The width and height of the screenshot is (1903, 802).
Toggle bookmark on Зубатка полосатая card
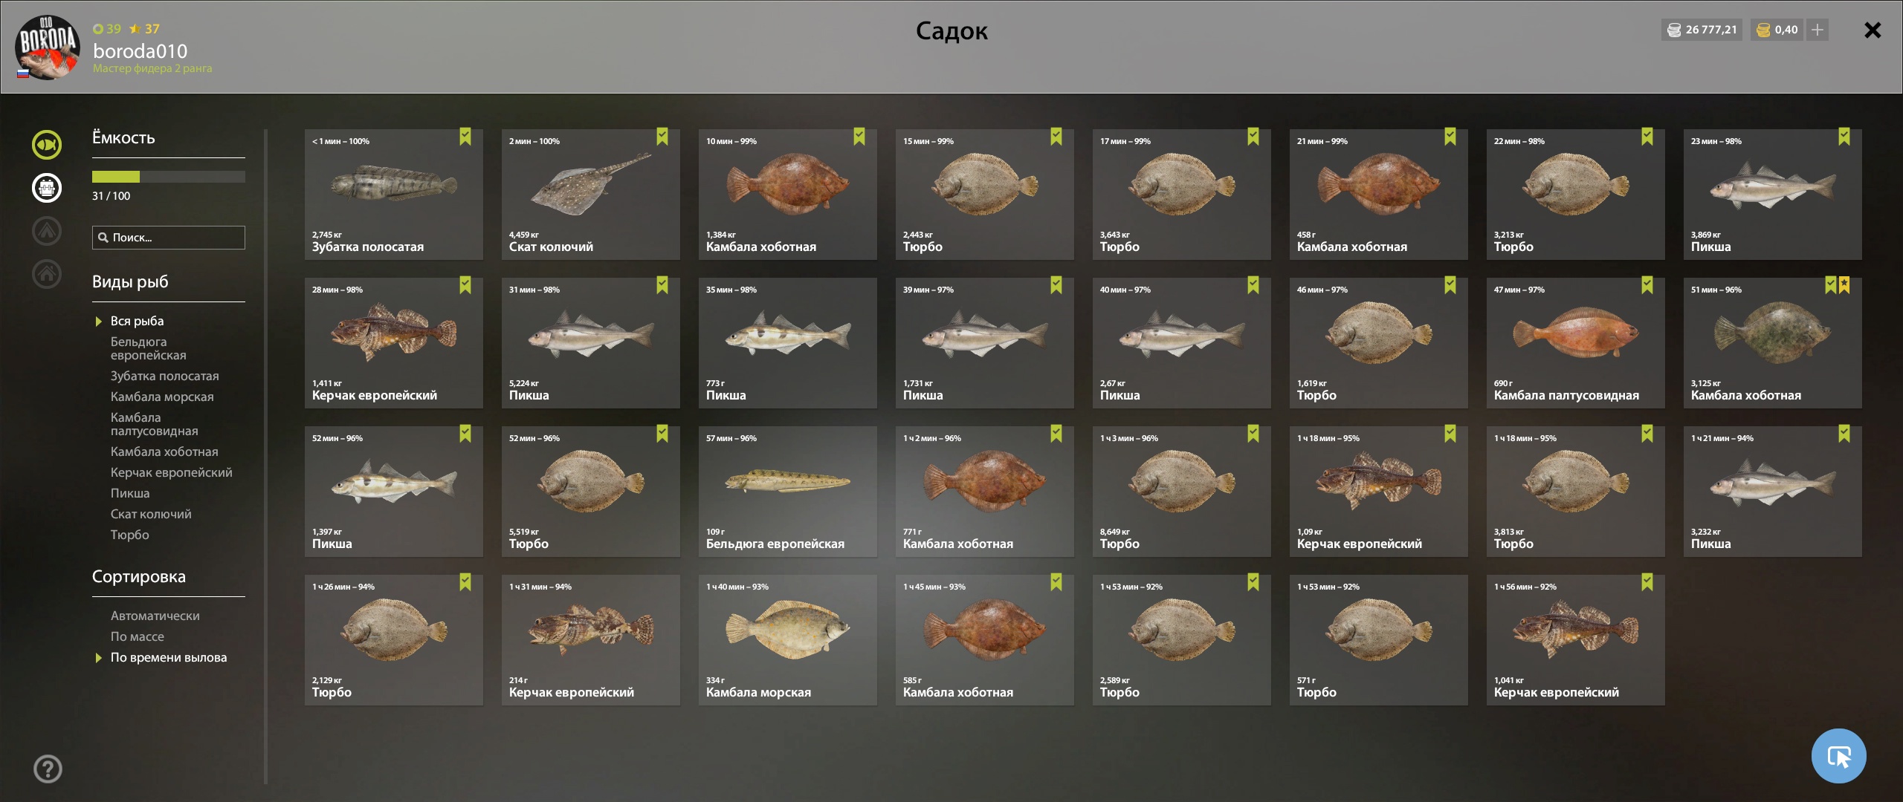[x=465, y=137]
